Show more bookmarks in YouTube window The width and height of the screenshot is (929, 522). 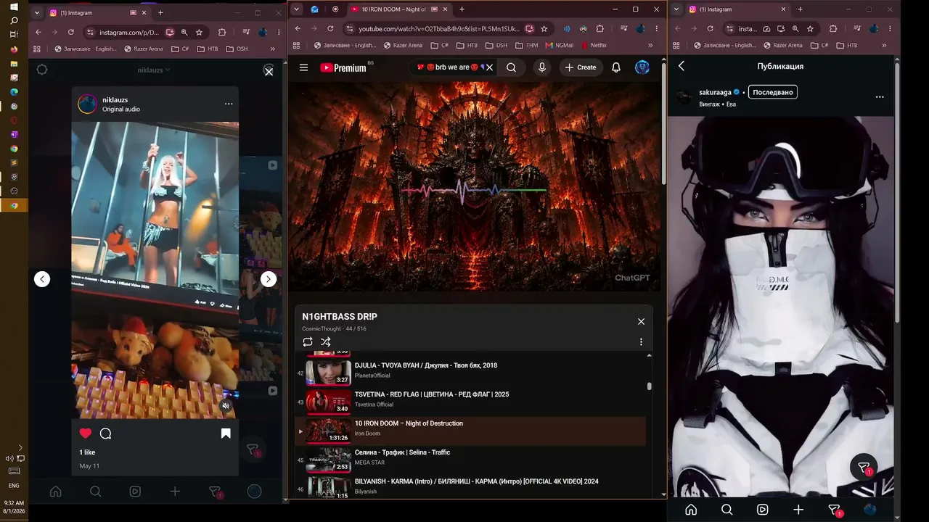(x=650, y=45)
